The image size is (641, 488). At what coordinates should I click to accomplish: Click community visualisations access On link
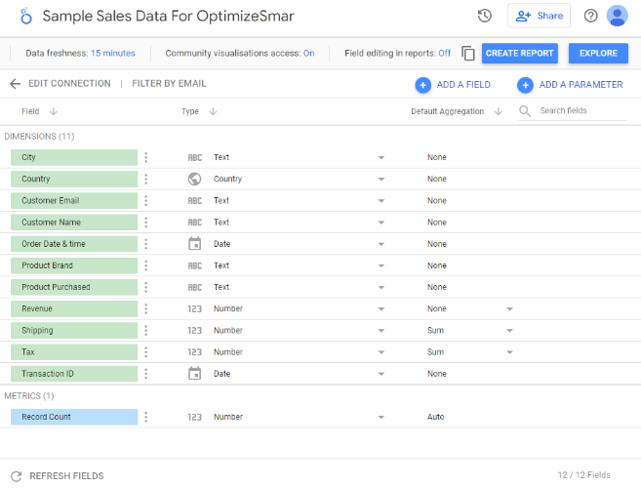[x=308, y=54]
